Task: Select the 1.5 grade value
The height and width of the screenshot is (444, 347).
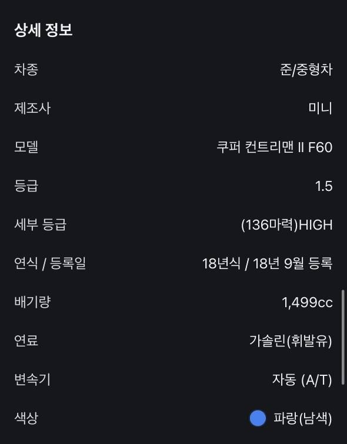Action: click(x=323, y=186)
